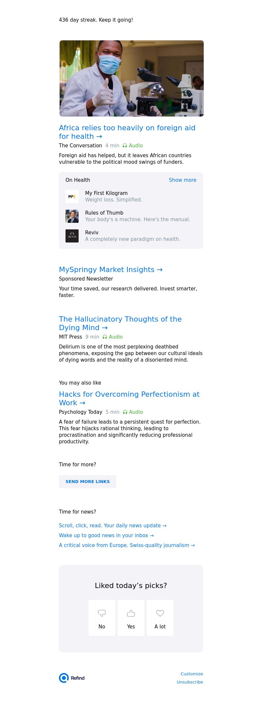Click the thumbs-down No icon
This screenshot has height=716, width=262.
coord(102,613)
